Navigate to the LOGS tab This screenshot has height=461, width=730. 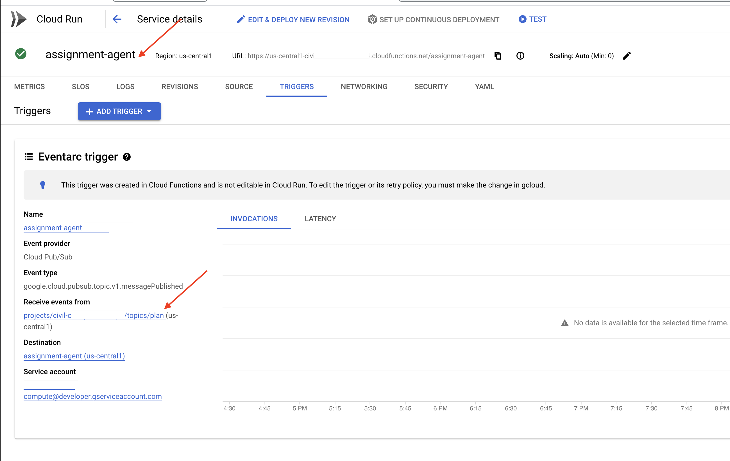pyautogui.click(x=125, y=86)
